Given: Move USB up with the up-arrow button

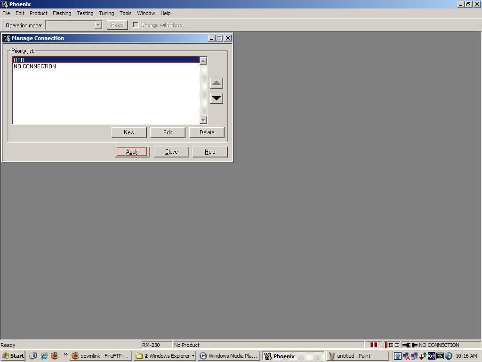Looking at the screenshot, I should click(x=217, y=83).
